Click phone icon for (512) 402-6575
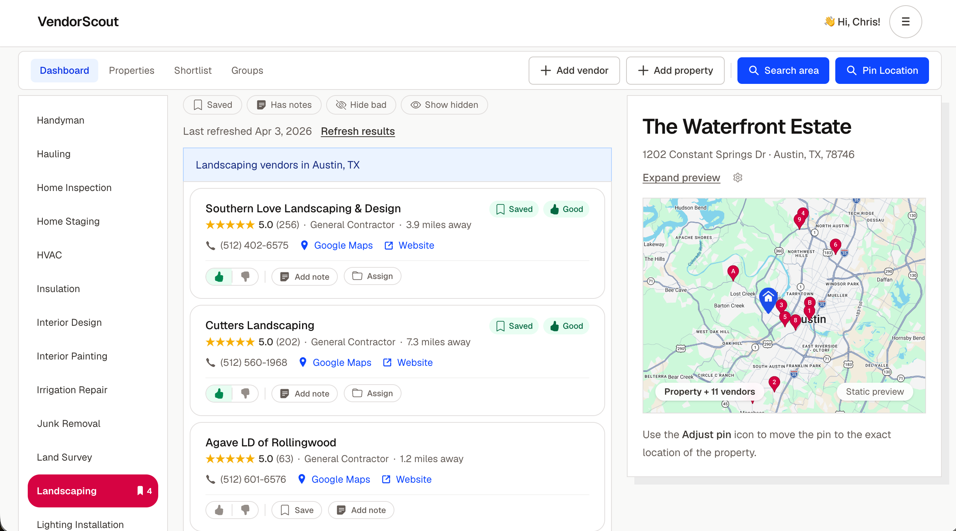956x531 pixels. pos(211,246)
